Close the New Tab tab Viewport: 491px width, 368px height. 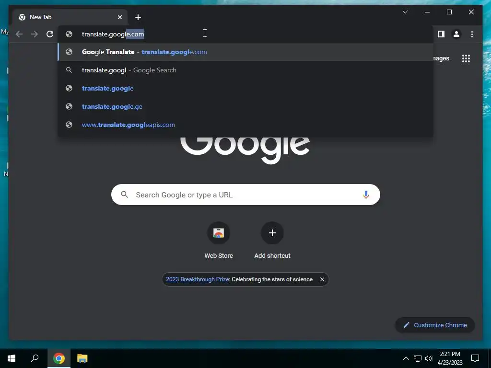click(x=119, y=17)
